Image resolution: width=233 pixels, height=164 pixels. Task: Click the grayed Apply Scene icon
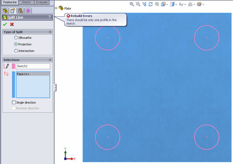pyautogui.click(x=190, y=4)
